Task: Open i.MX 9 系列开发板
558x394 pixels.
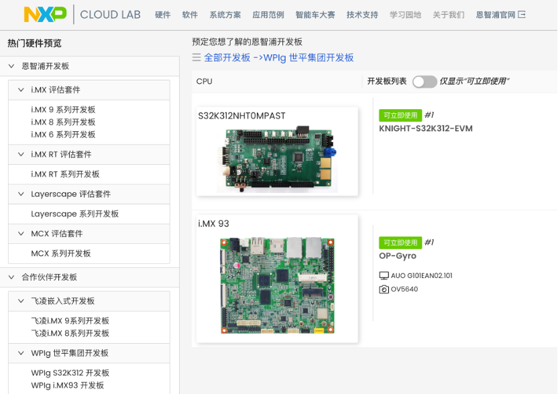Action: click(x=63, y=109)
